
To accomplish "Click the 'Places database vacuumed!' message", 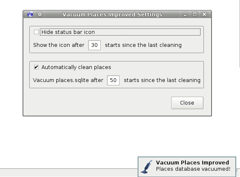I will click(193, 169).
